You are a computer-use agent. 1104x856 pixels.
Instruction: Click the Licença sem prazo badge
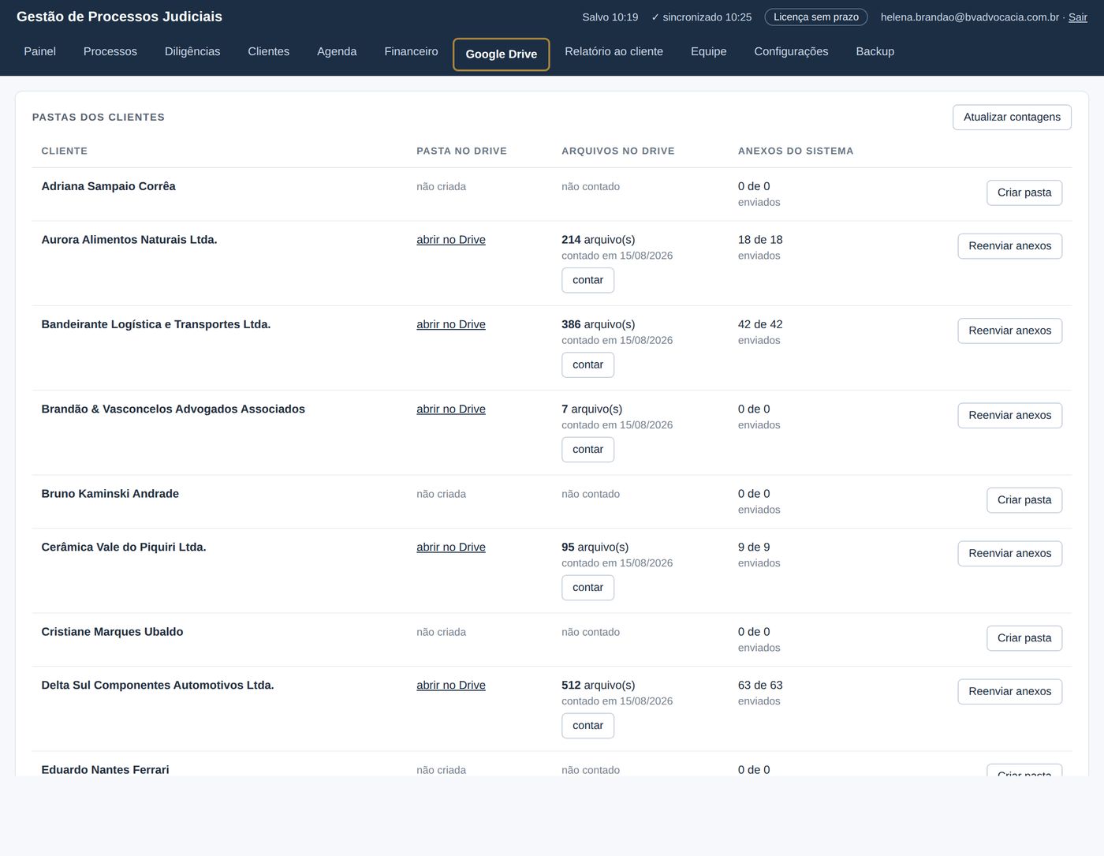pos(816,17)
